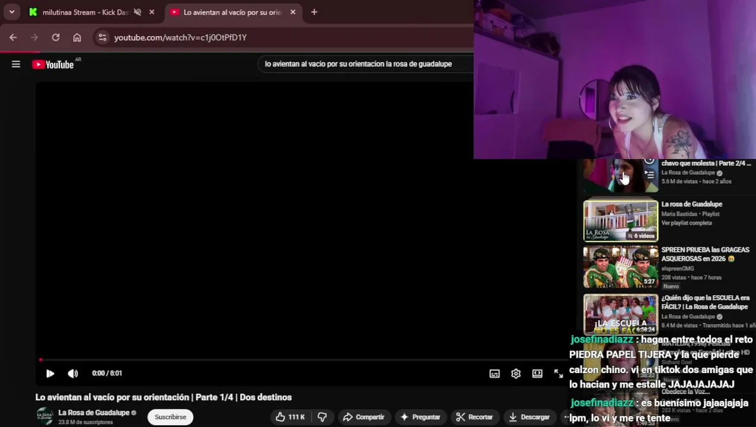Viewport: 756px width, 427px height.
Task: Close the milutinaa Stream tab
Action: (152, 12)
